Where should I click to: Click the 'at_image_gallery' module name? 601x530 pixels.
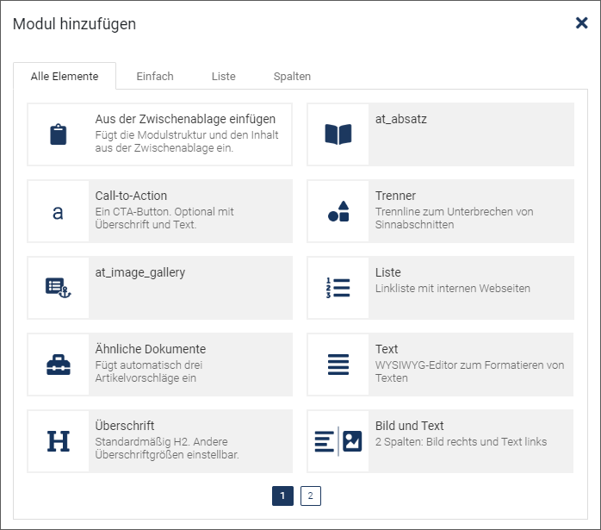pyautogui.click(x=140, y=272)
